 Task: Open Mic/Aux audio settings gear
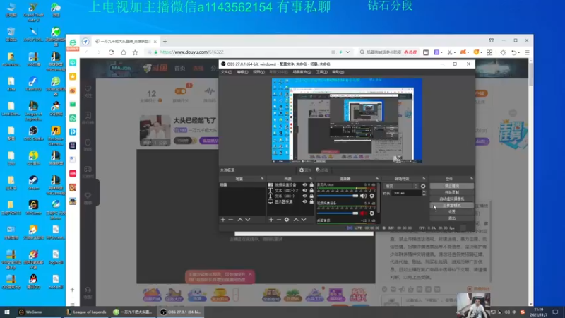click(x=372, y=196)
